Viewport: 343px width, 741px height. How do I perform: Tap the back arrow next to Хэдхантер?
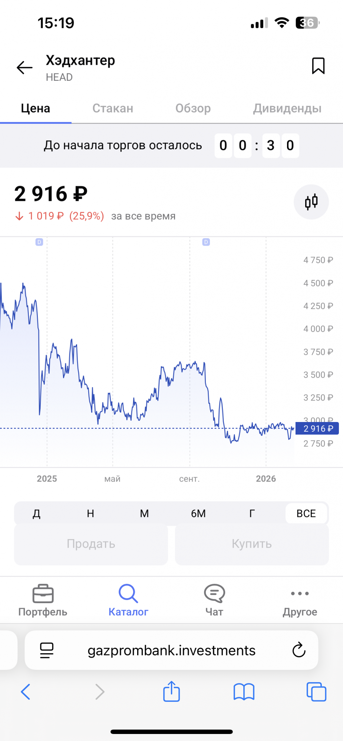pos(25,67)
